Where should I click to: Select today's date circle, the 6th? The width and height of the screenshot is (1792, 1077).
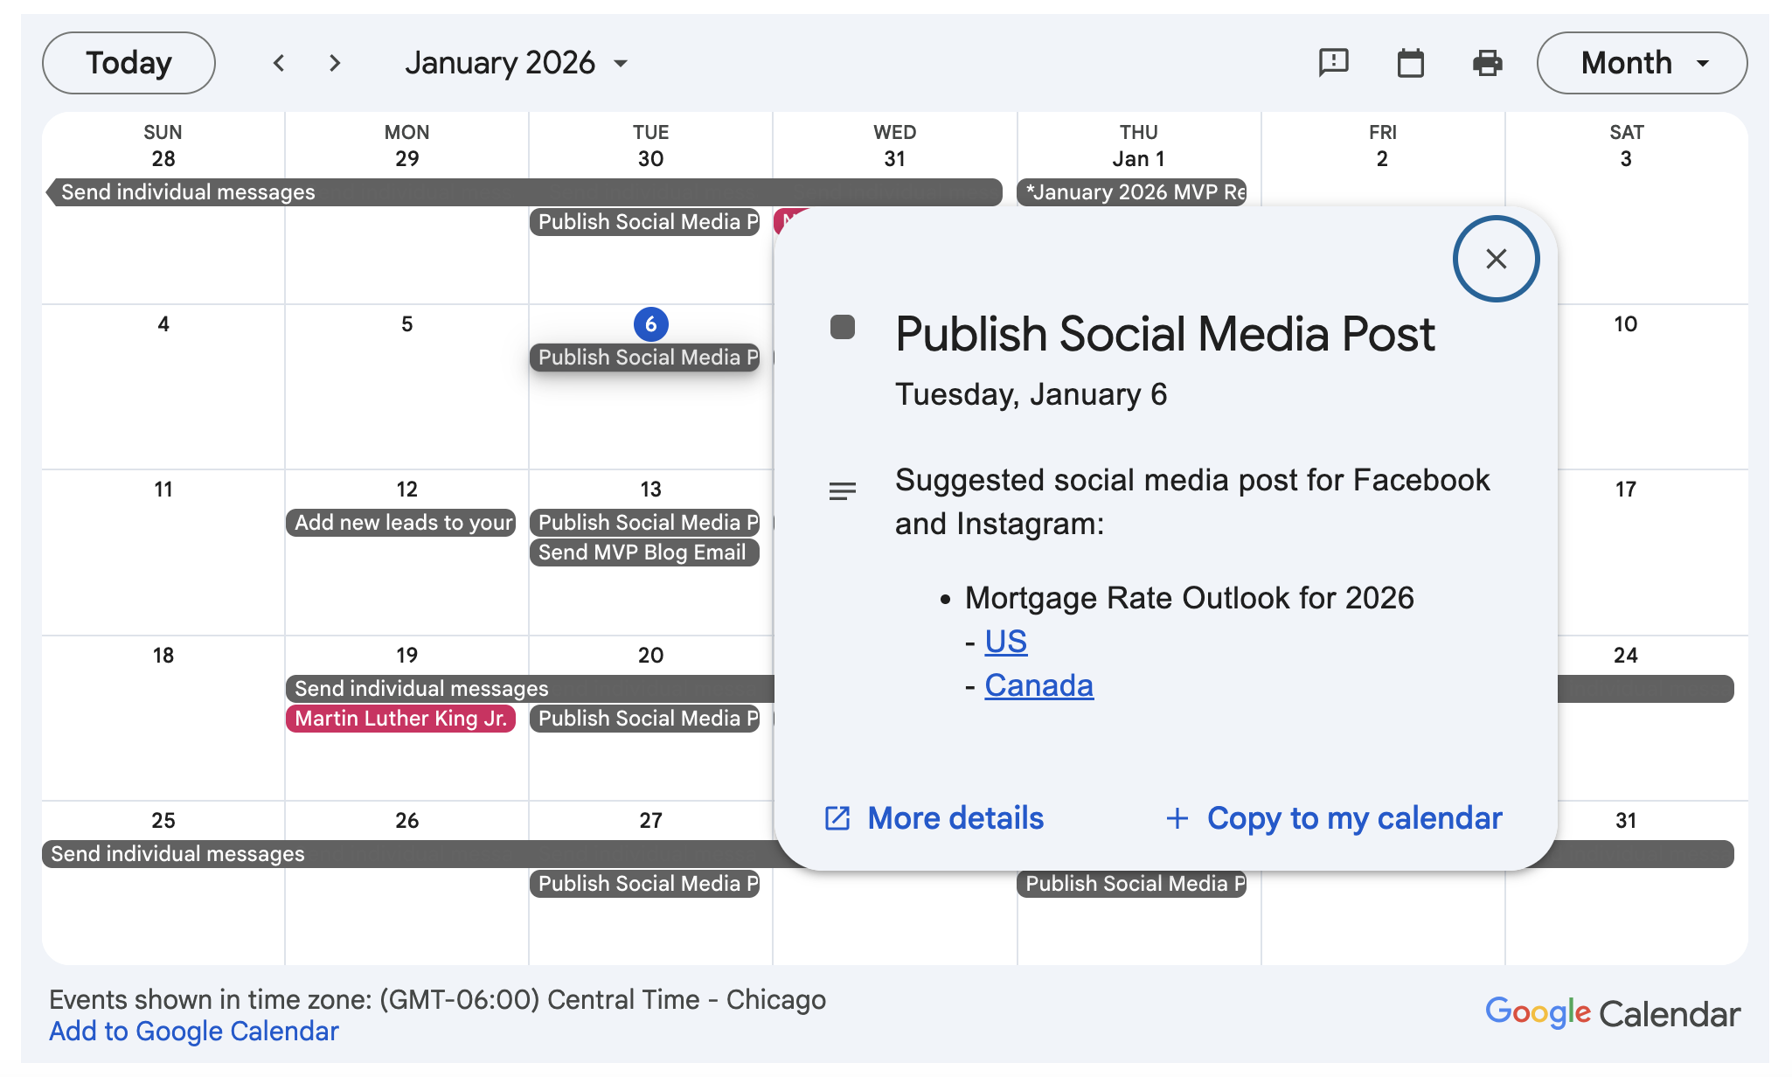coord(650,324)
